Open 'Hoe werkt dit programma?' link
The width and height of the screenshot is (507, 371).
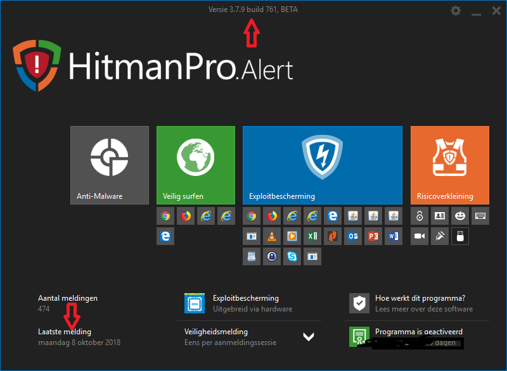(420, 298)
